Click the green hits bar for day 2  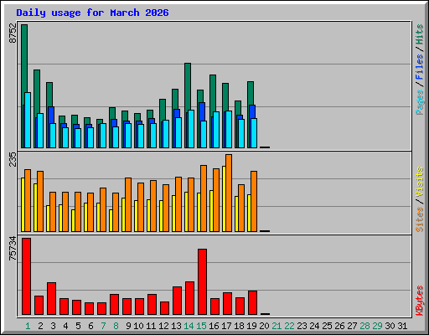pyautogui.click(x=37, y=92)
